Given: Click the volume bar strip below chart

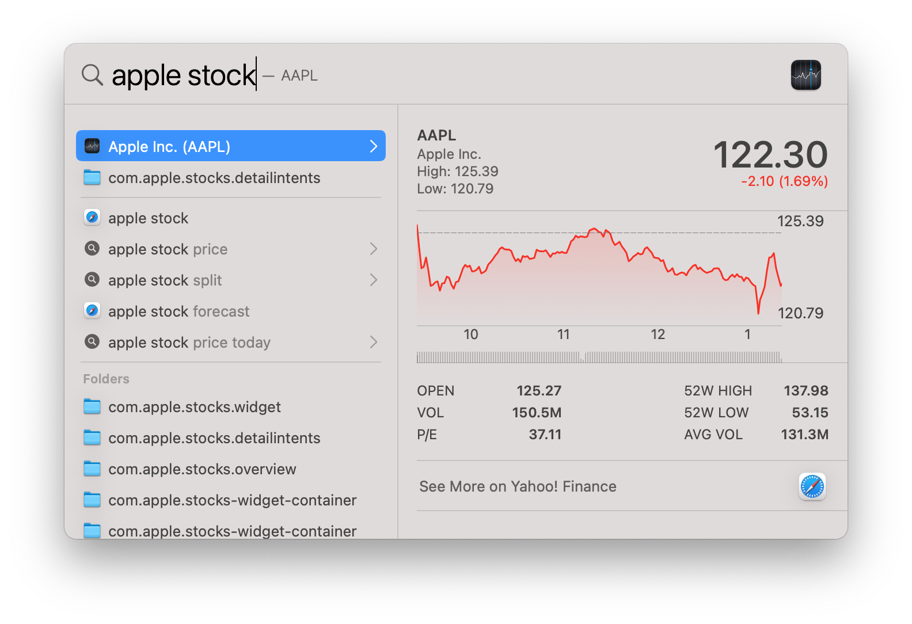Looking at the screenshot, I should click(599, 357).
